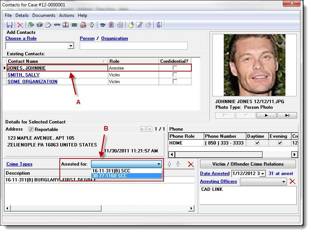The width and height of the screenshot is (311, 233).
Task: Expand the Arresting Officers dropdown
Action: tap(284, 181)
